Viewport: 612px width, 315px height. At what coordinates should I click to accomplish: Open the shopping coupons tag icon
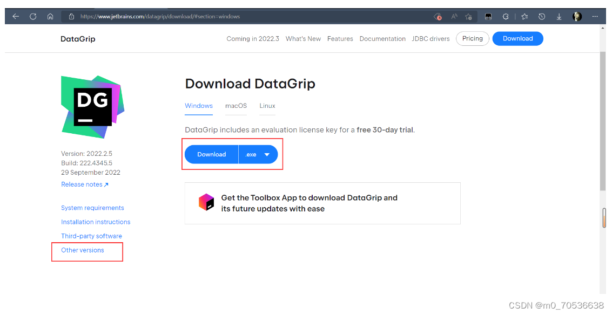[438, 17]
